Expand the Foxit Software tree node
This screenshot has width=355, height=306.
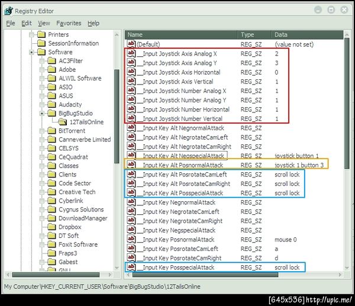[42, 244]
